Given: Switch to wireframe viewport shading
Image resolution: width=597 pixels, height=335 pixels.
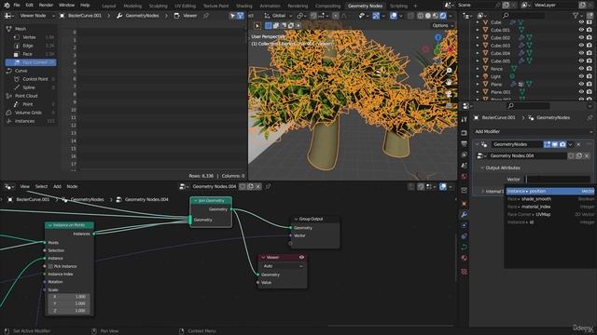Looking at the screenshot, I should 421,16.
